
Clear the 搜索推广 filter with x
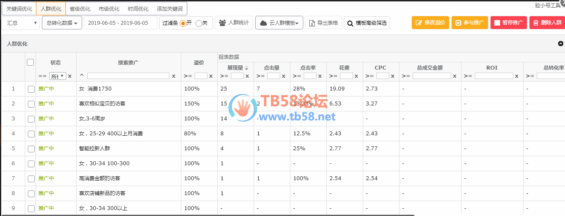pyautogui.click(x=174, y=76)
